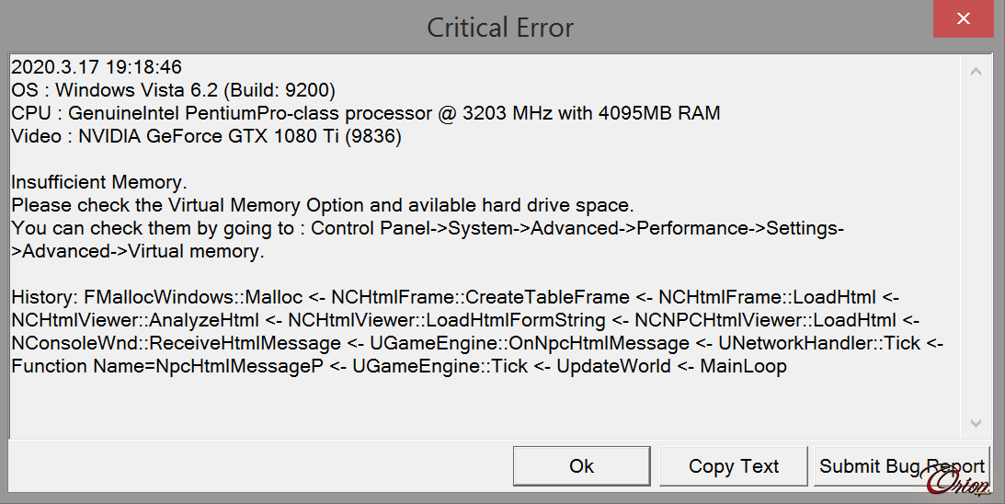Close the Critical Error dialog with X
Screen dimensions: 1005x504
964,18
